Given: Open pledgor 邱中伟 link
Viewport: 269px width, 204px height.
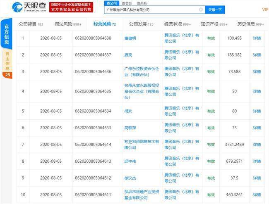Looking at the screenshot, I should [x=130, y=161].
